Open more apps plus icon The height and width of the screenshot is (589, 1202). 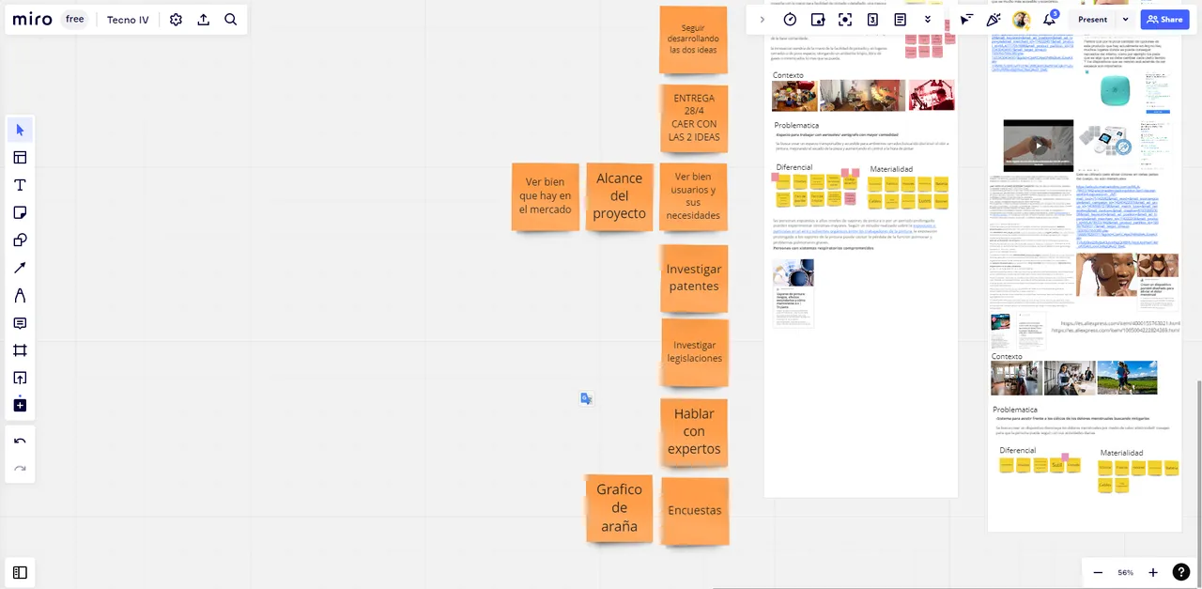click(20, 406)
